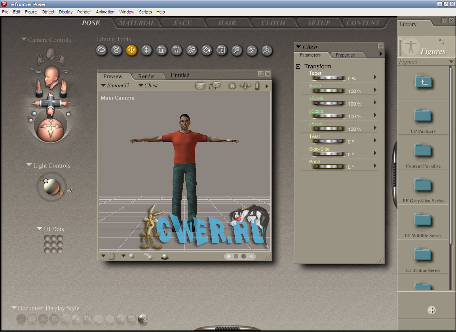Activate the Translate/Pull editing tool
456x332 pixels.
[131, 50]
